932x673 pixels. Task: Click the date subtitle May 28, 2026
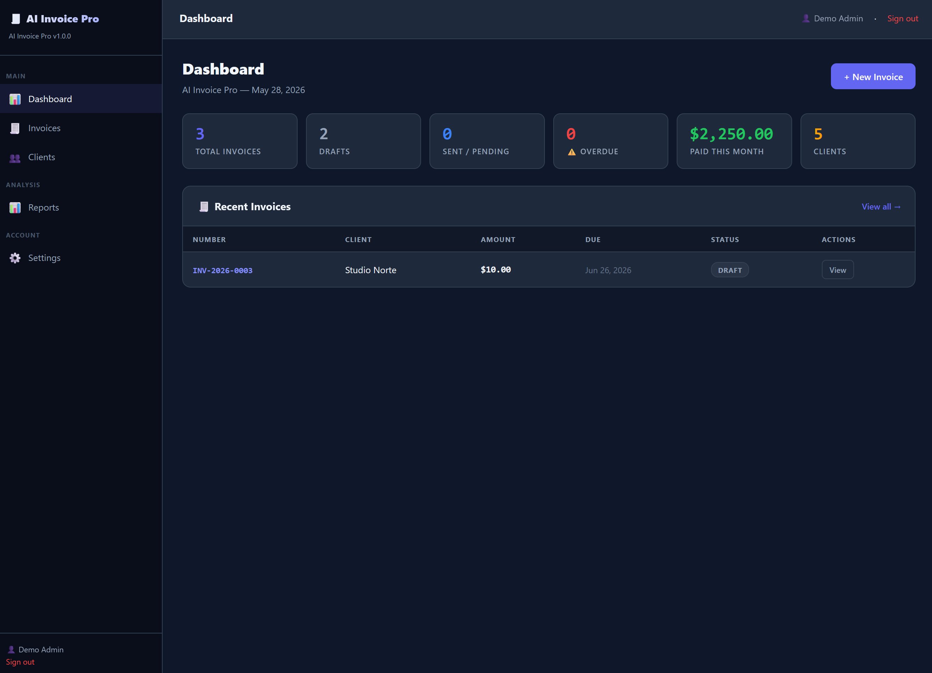pyautogui.click(x=278, y=90)
